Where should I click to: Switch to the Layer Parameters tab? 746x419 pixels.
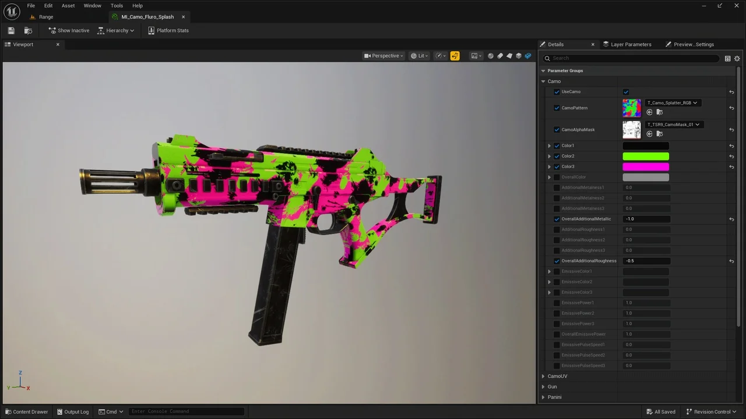631,44
